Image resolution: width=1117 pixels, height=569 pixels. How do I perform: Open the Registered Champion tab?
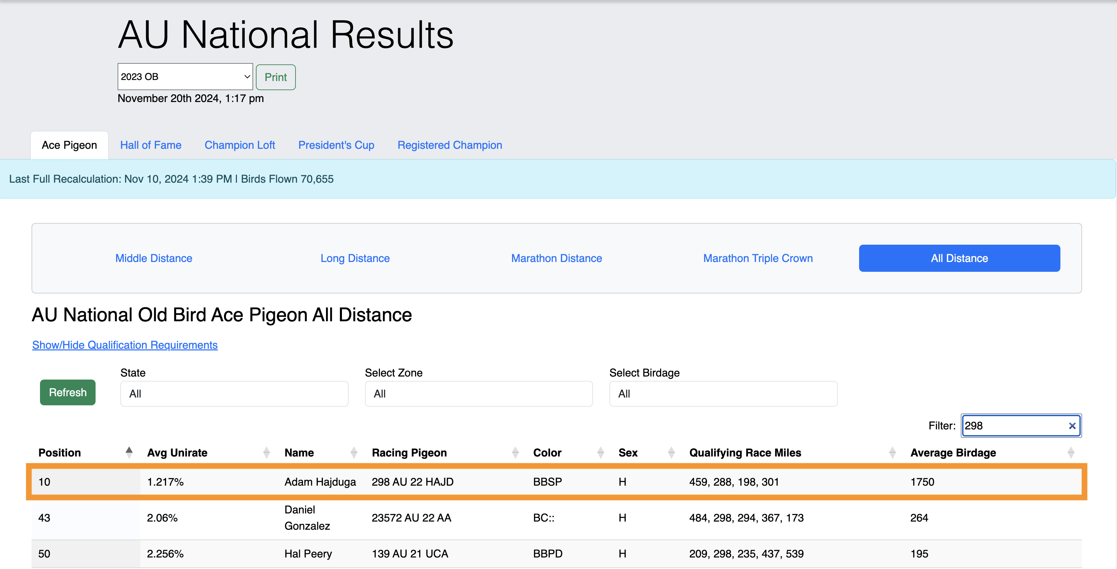(x=450, y=145)
